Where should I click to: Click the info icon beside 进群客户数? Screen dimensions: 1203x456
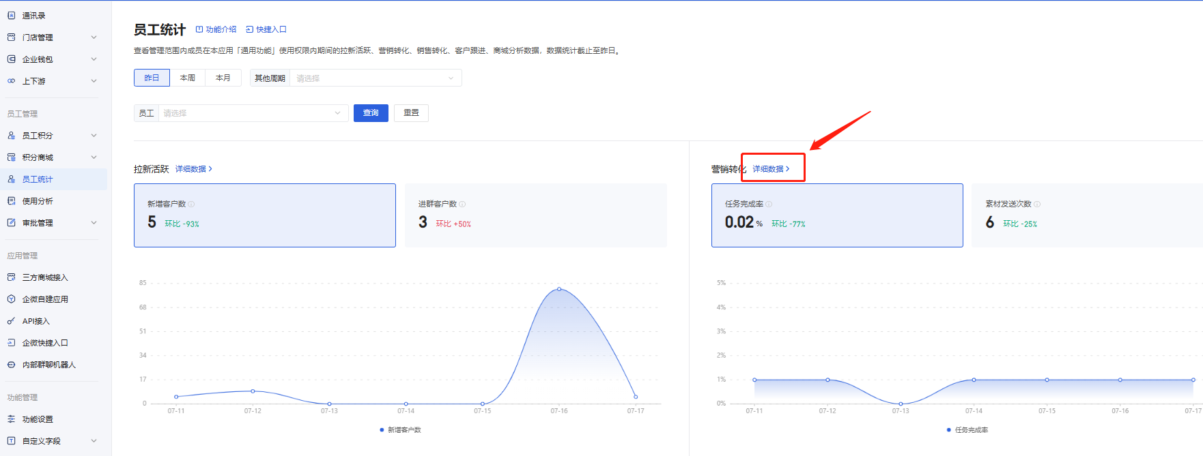pyautogui.click(x=462, y=204)
